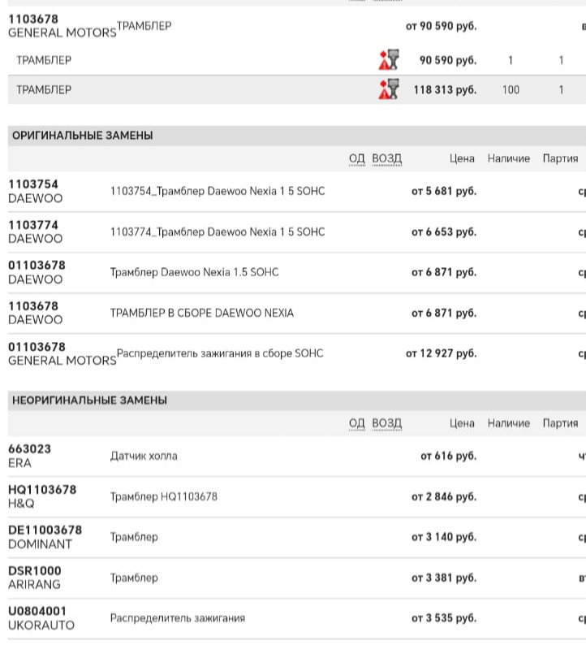Expand offers priced from 5 681 руб.

[x=444, y=192]
